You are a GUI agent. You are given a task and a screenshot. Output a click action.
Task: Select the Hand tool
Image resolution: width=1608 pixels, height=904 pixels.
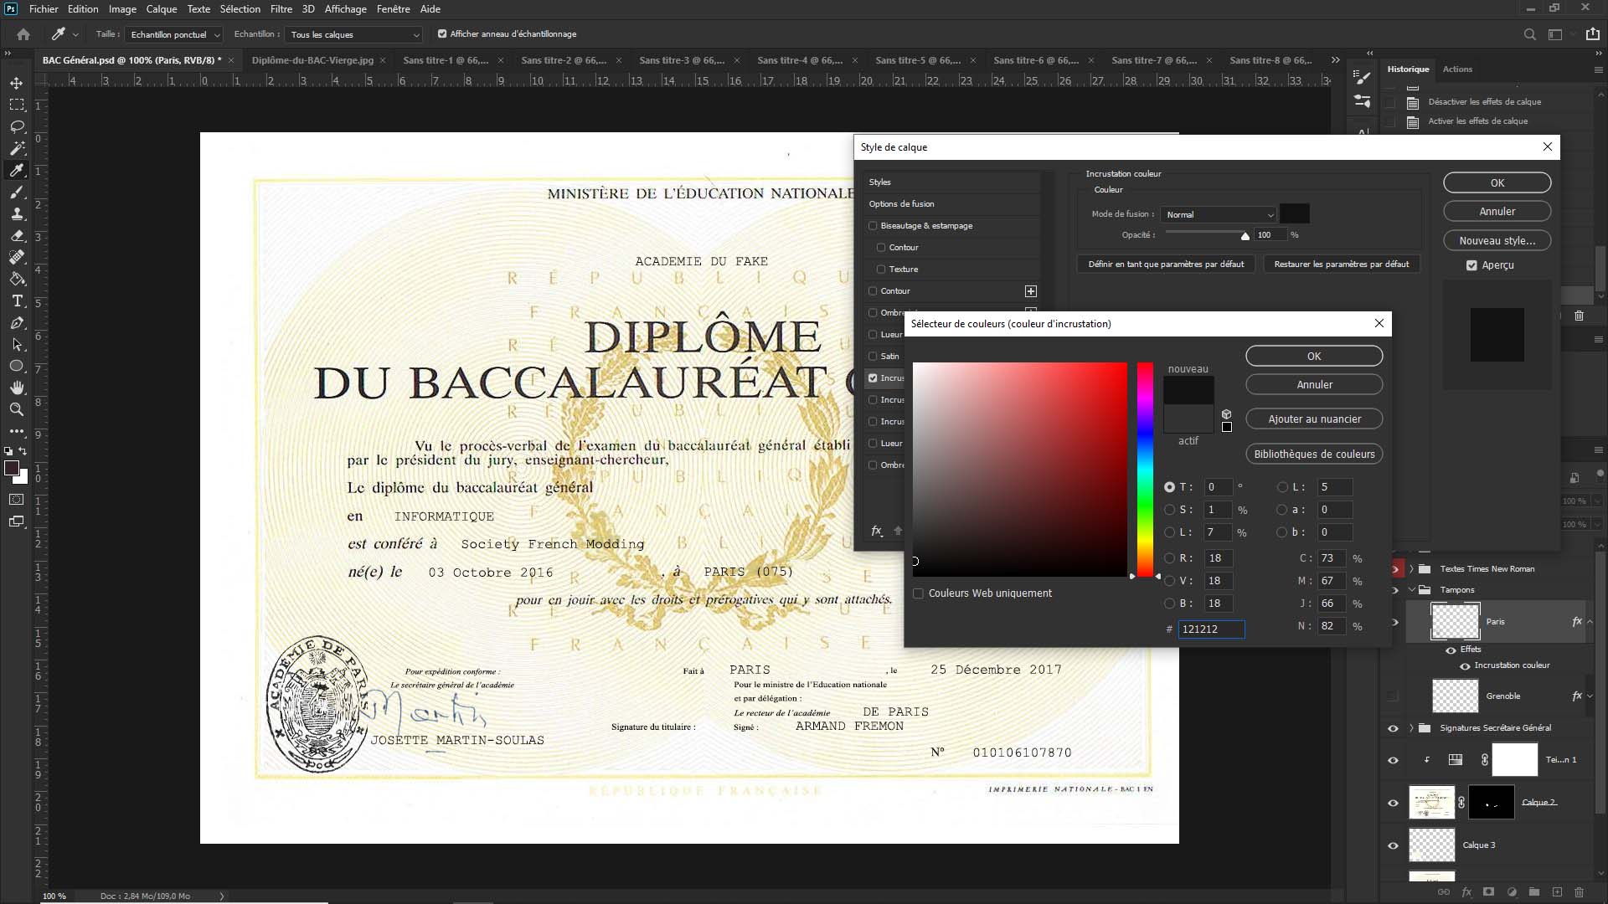tap(17, 388)
